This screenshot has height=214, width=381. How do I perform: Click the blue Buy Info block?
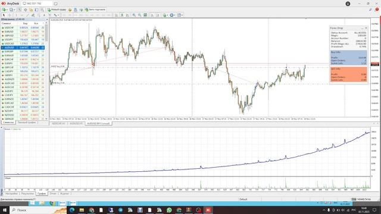[348, 58]
